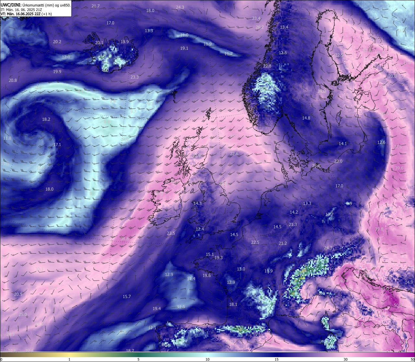Click the map value 21.7
This screenshot has width=415, height=362.
[96, 6]
